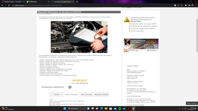Select the Requisitos Mínimos tab

pyautogui.click(x=102, y=95)
